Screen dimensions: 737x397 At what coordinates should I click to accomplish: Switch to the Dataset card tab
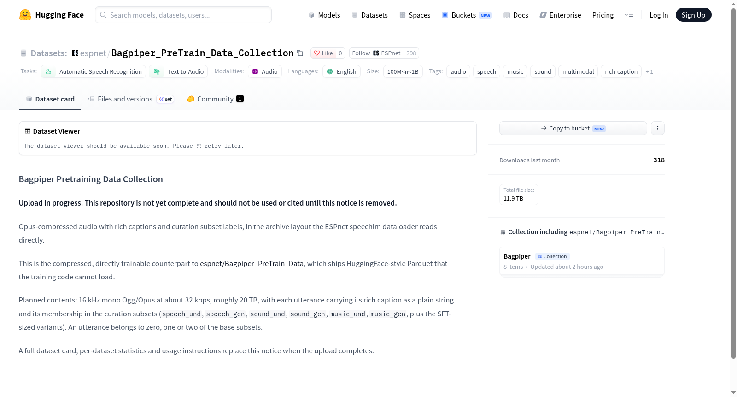pos(50,99)
